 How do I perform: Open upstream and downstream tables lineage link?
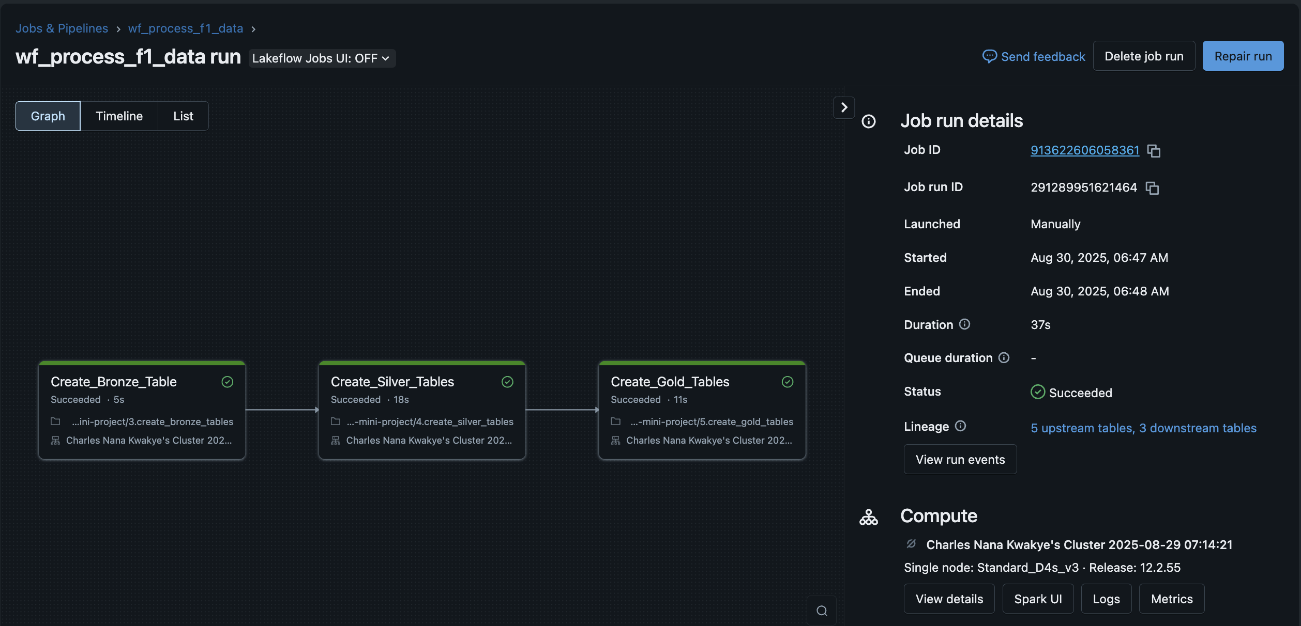1143,428
